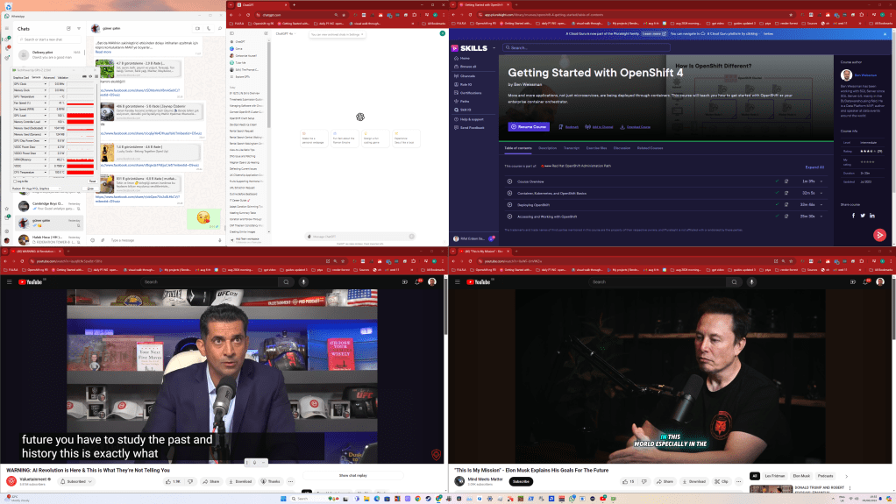
Task: Click the GPU-Z screenshot camera icon
Action: pos(84,76)
